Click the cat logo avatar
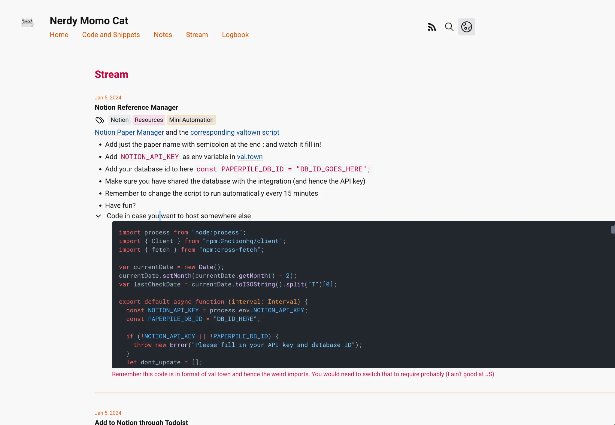The image size is (615, 425). pyautogui.click(x=27, y=22)
